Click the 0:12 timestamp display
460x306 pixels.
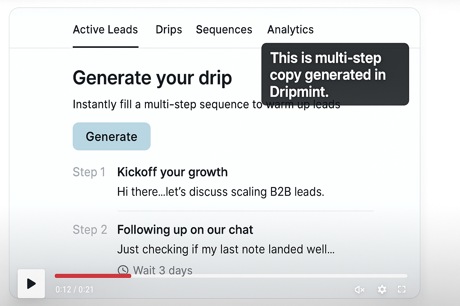click(x=74, y=289)
